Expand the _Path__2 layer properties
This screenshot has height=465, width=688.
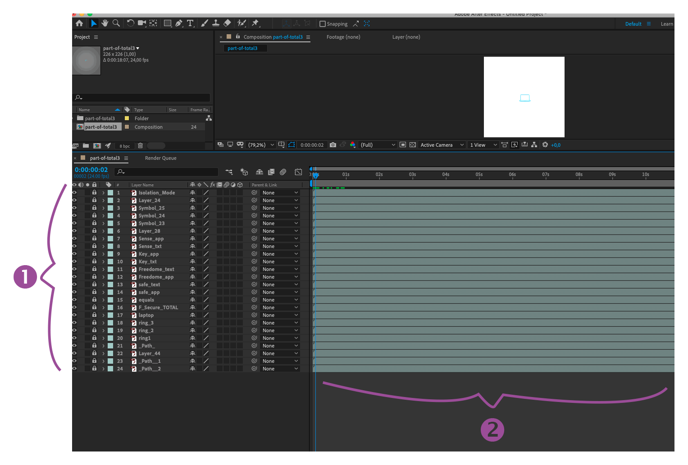(103, 369)
